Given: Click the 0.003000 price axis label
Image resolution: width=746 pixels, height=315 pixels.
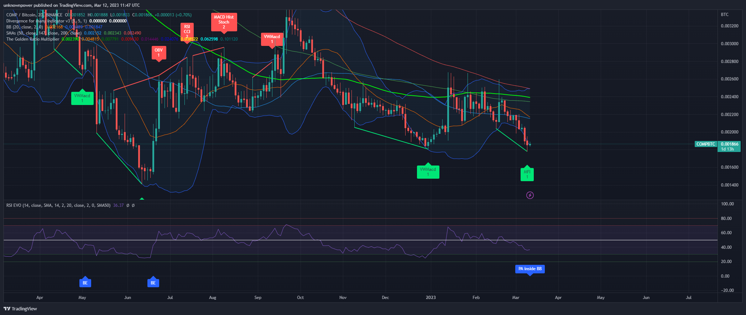Looking at the screenshot, I should (x=729, y=44).
